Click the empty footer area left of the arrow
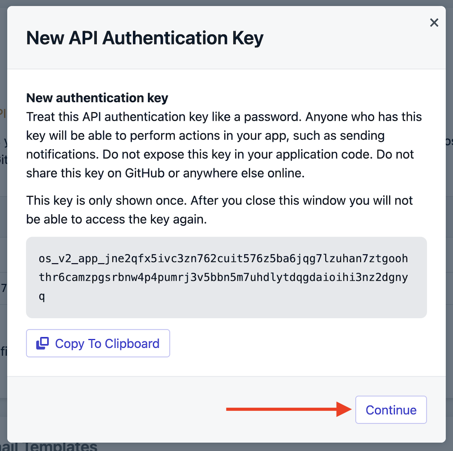Screen dimensions: 453x451 click(x=116, y=409)
